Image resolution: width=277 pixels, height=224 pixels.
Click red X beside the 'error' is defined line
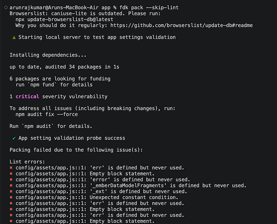click(x=11, y=180)
